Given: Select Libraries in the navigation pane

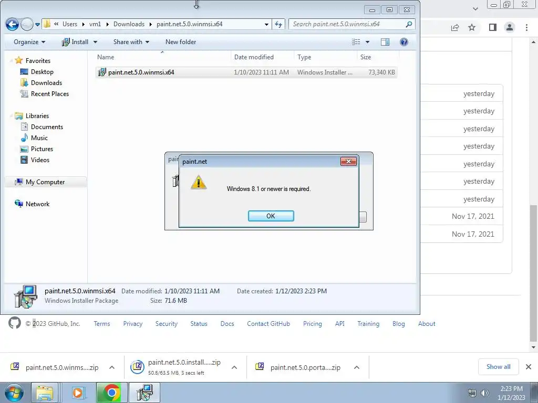Looking at the screenshot, I should (37, 116).
